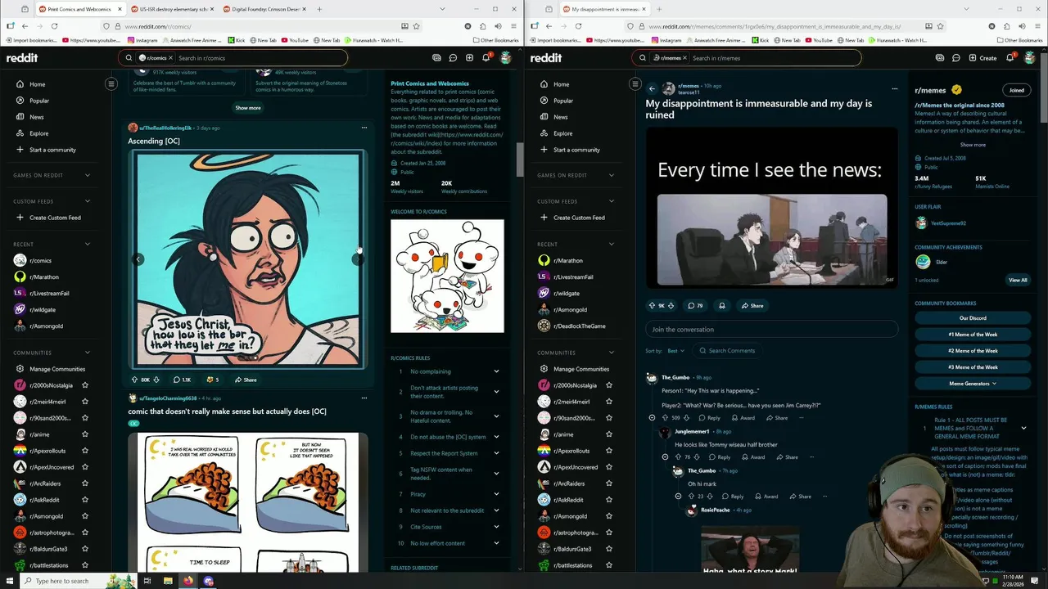Open Windows taskbar 'Type here to search' box
The height and width of the screenshot is (589, 1048).
tap(62, 581)
